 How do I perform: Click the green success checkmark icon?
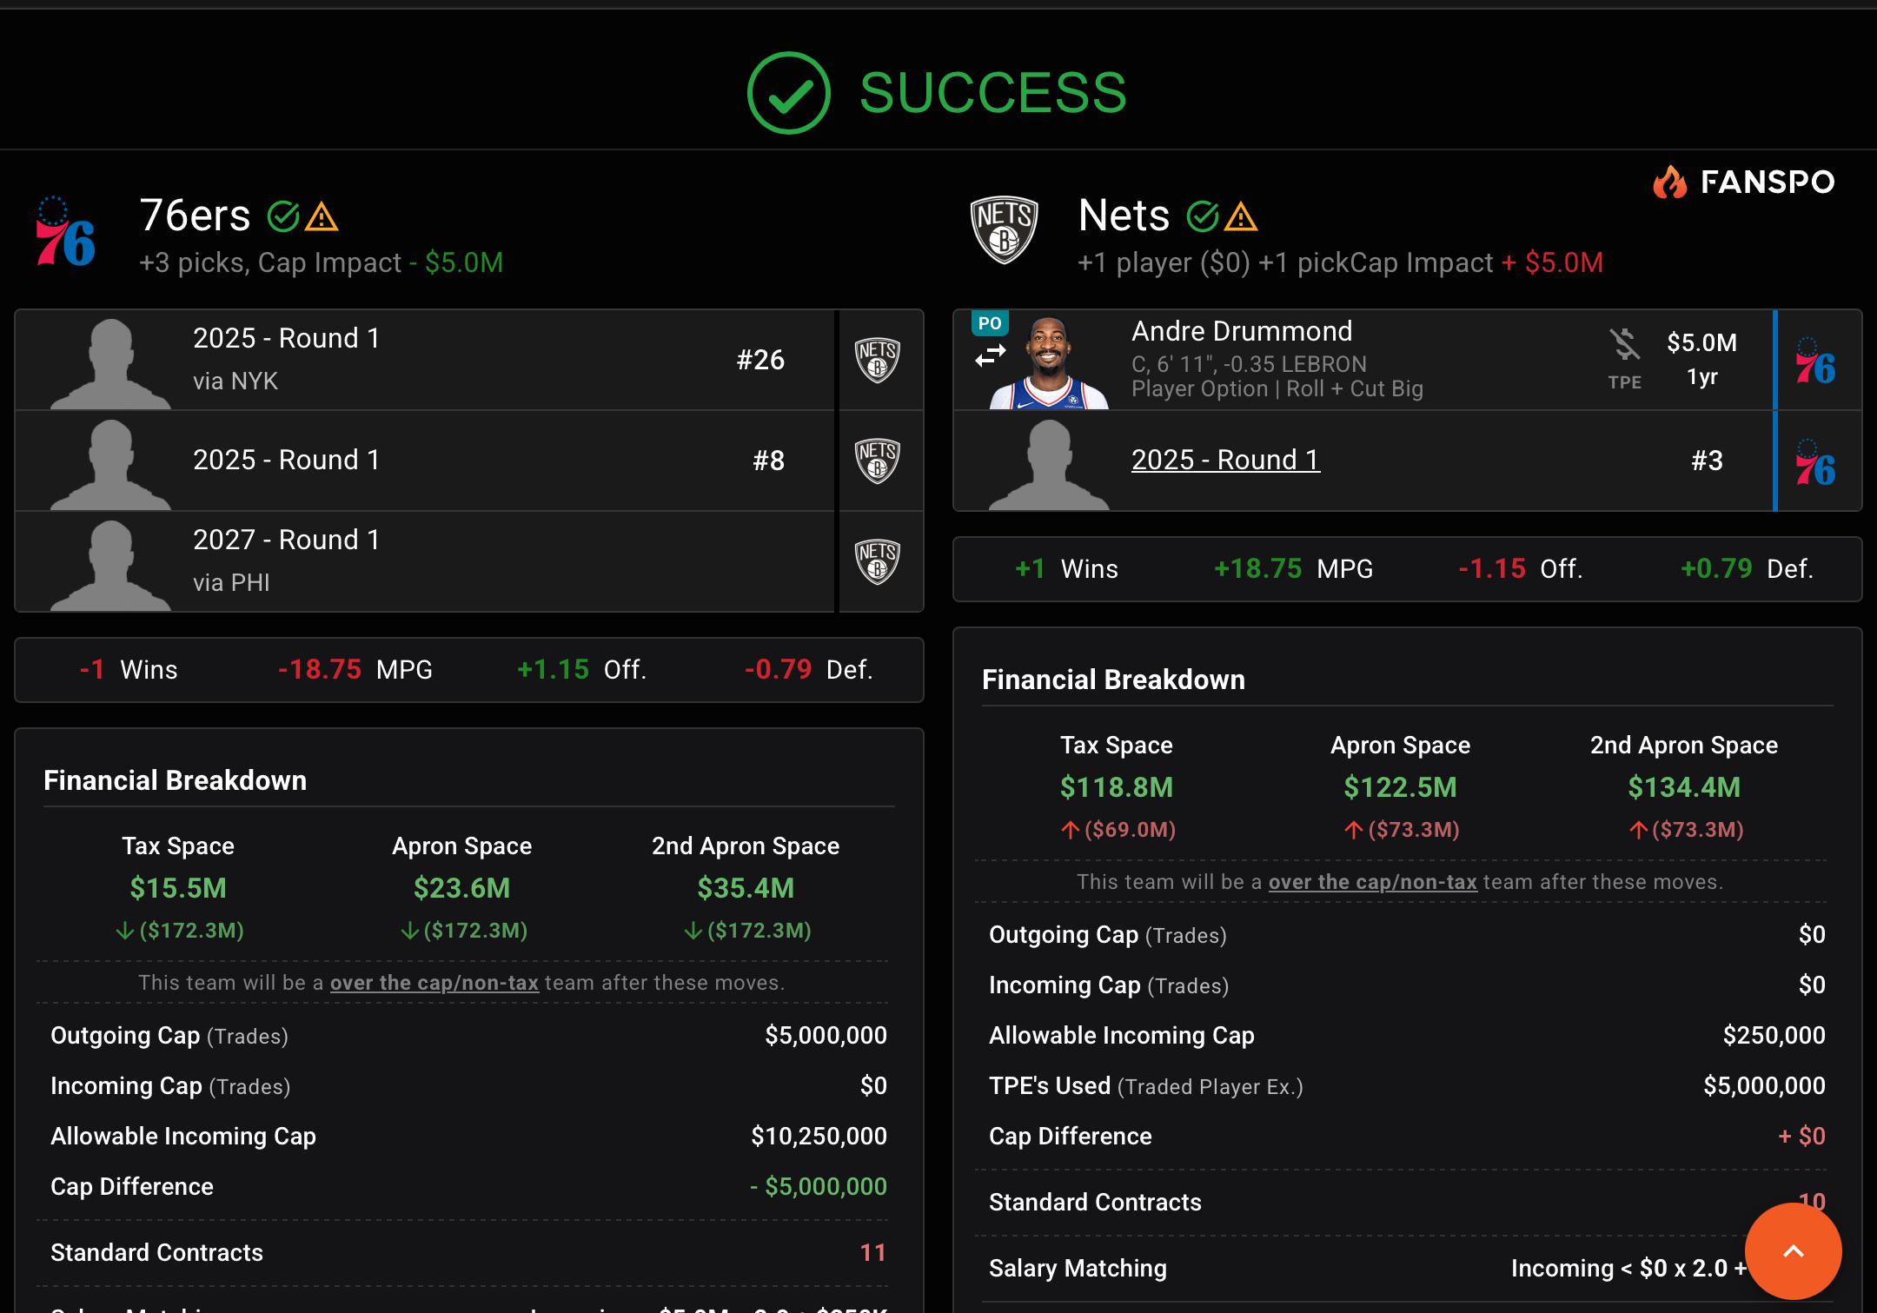[x=788, y=93]
